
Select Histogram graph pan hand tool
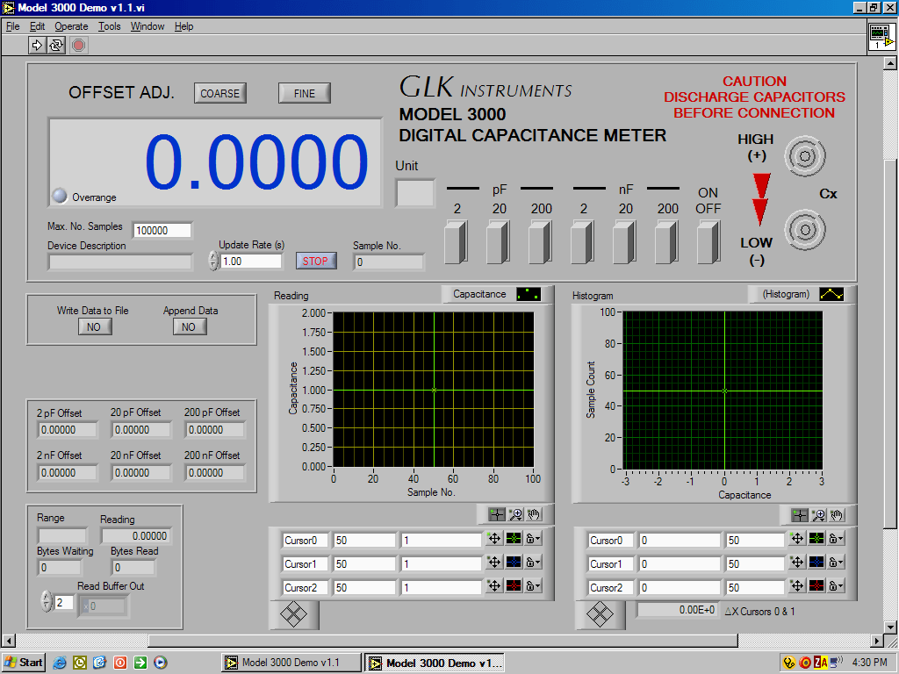[x=837, y=514]
